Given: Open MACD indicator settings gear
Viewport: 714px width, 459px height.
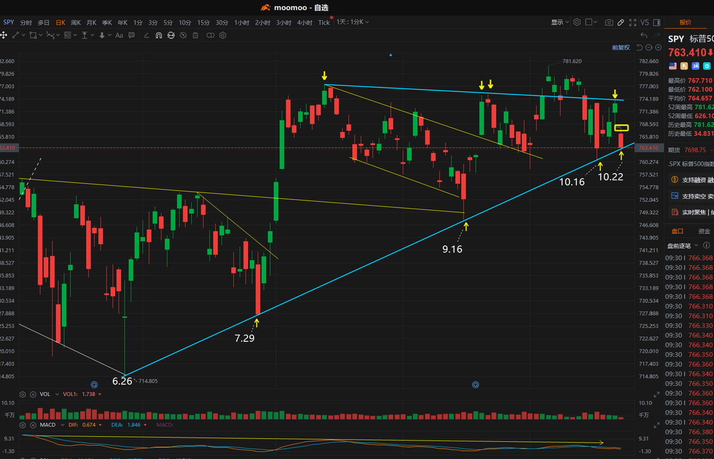Looking at the screenshot, I should [23, 425].
